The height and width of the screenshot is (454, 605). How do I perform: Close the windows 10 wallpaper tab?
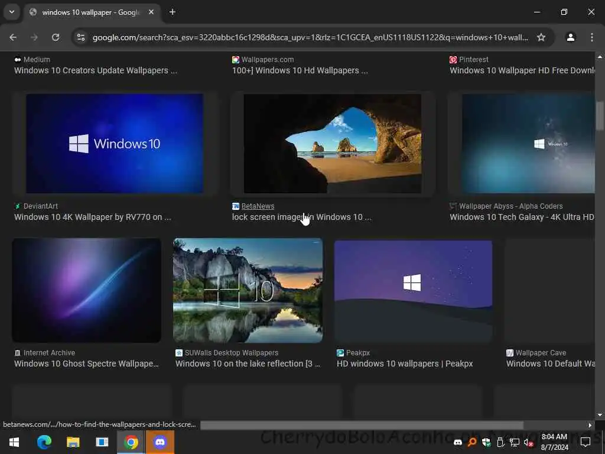[x=151, y=12]
